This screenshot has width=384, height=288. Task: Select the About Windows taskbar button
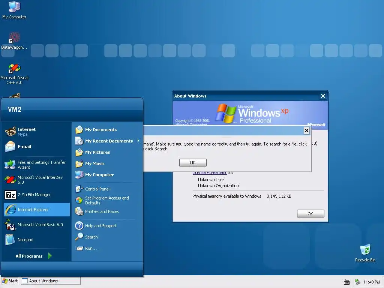pyautogui.click(x=51, y=281)
